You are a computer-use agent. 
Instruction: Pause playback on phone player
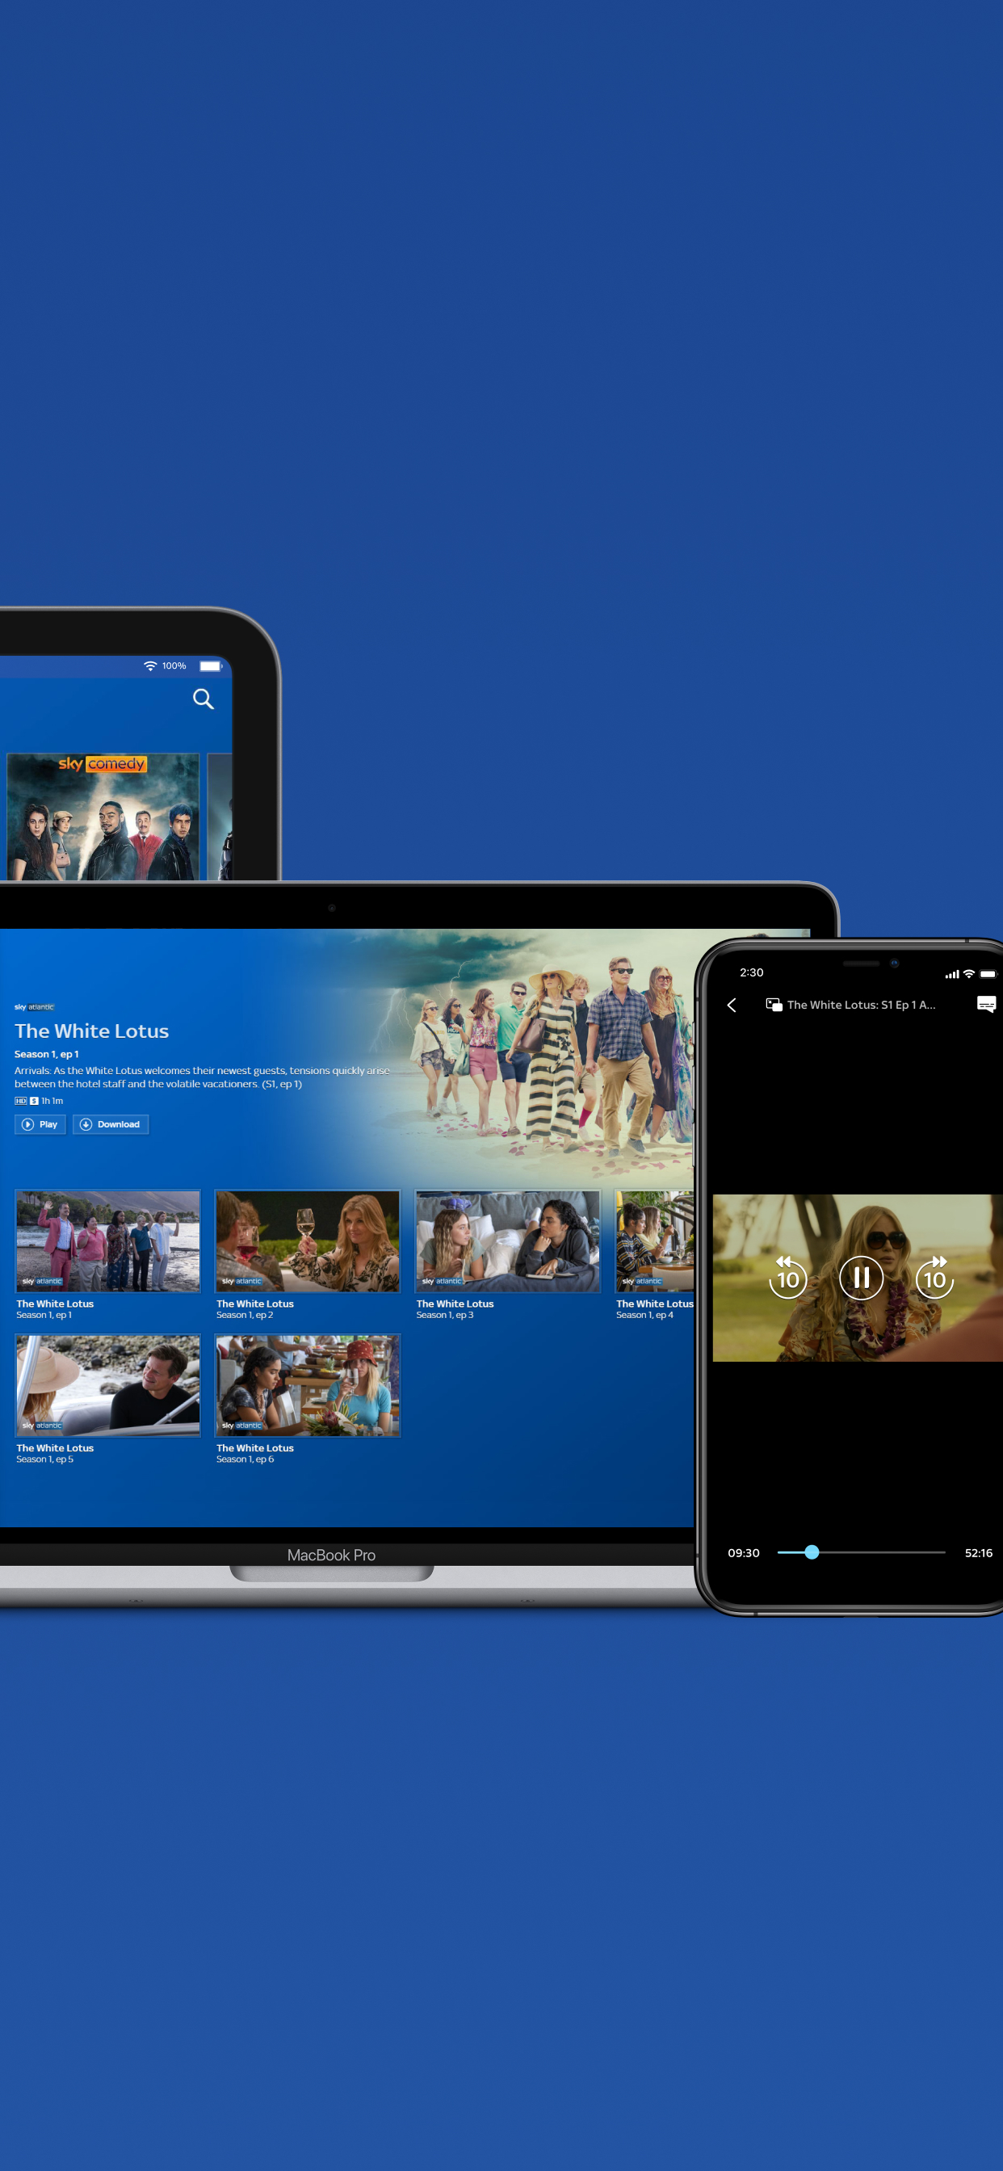(862, 1278)
